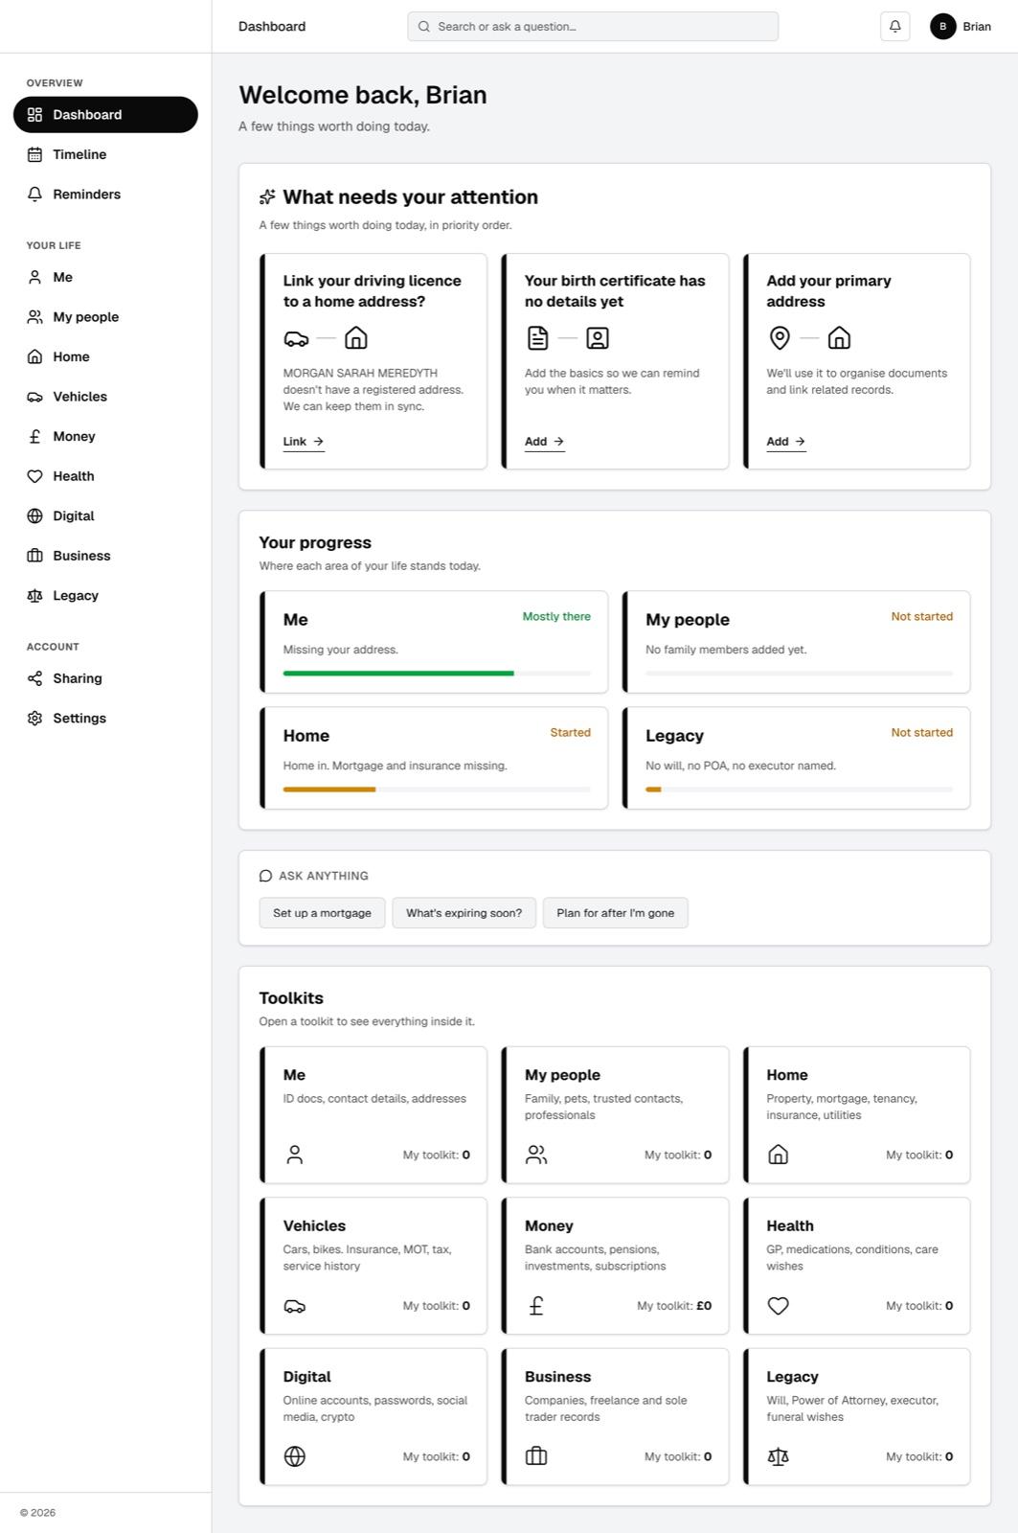
Task: Navigate to Home in sidebar
Action: [105, 356]
